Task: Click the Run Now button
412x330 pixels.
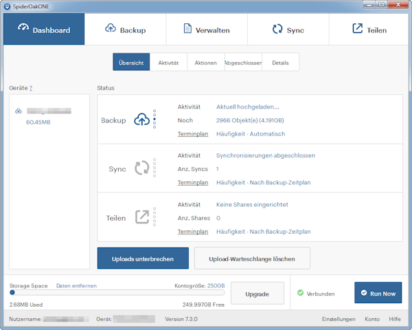Action: 378,293
